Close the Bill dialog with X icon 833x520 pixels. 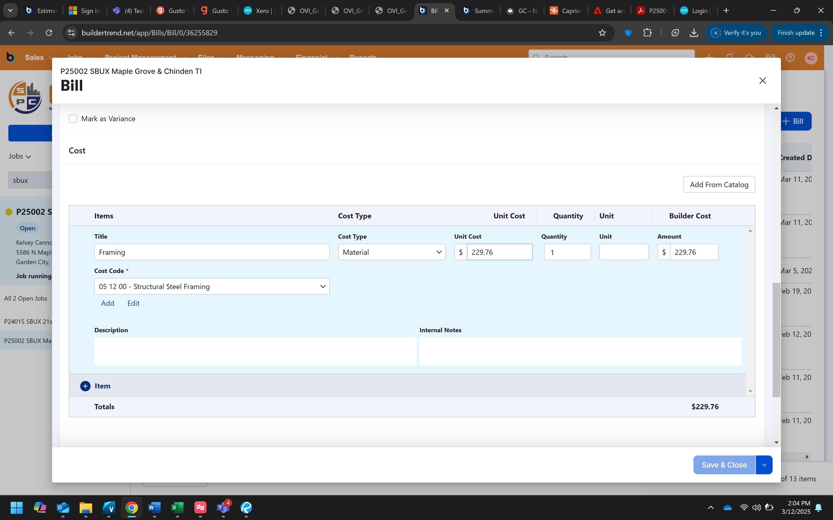click(x=762, y=81)
